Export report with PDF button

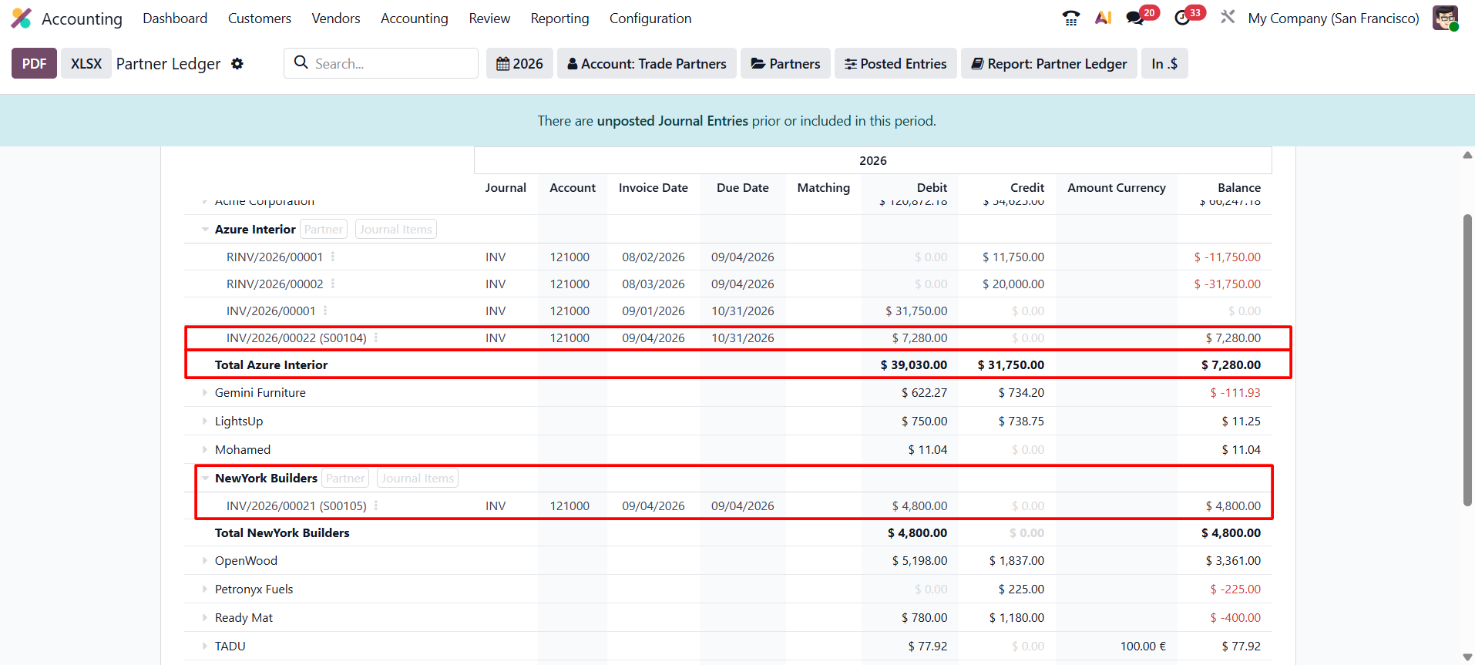[x=34, y=63]
